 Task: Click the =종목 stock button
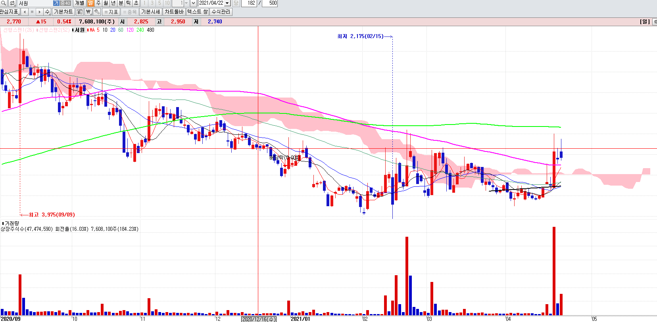tap(130, 12)
